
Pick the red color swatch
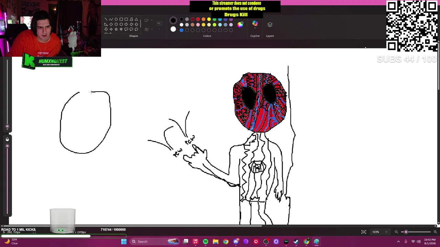(198, 19)
